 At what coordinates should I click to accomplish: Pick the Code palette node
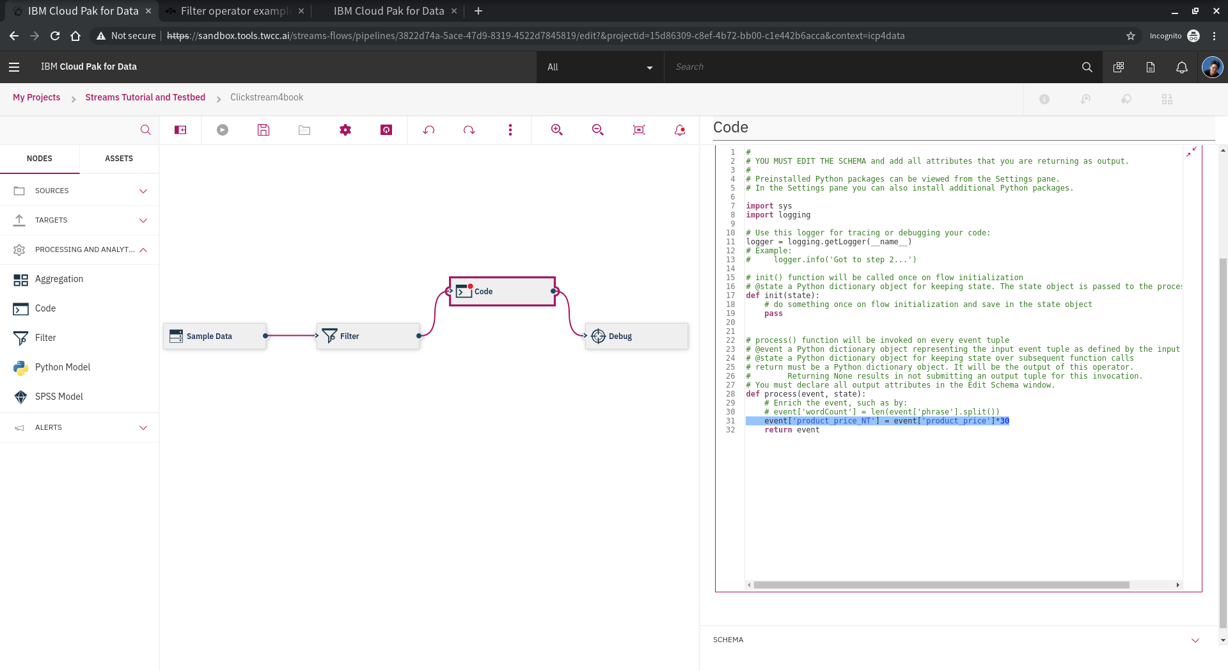click(x=79, y=308)
